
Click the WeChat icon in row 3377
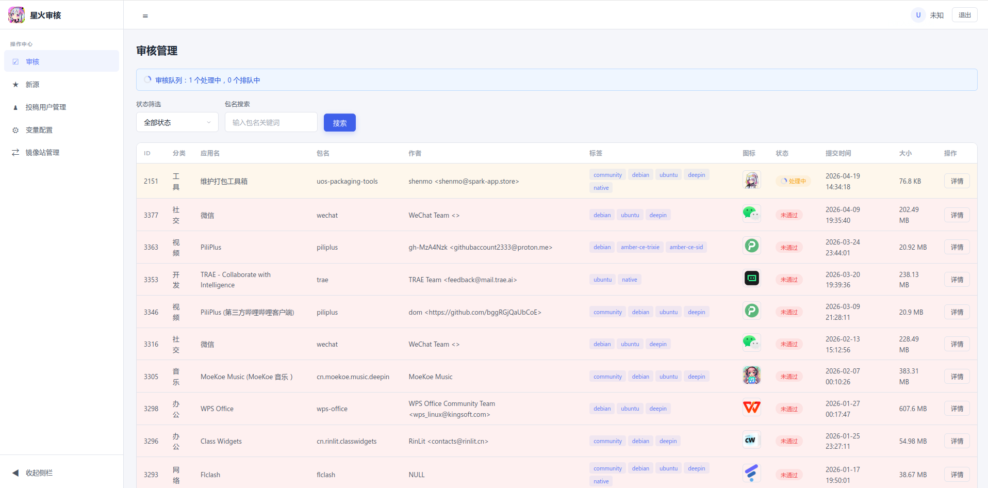[x=751, y=214]
